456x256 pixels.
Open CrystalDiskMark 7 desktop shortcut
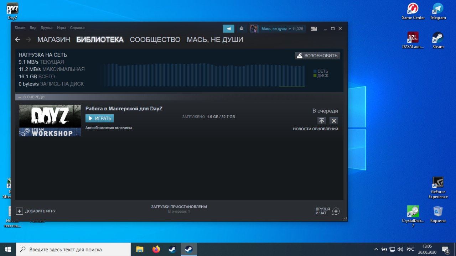point(413,216)
